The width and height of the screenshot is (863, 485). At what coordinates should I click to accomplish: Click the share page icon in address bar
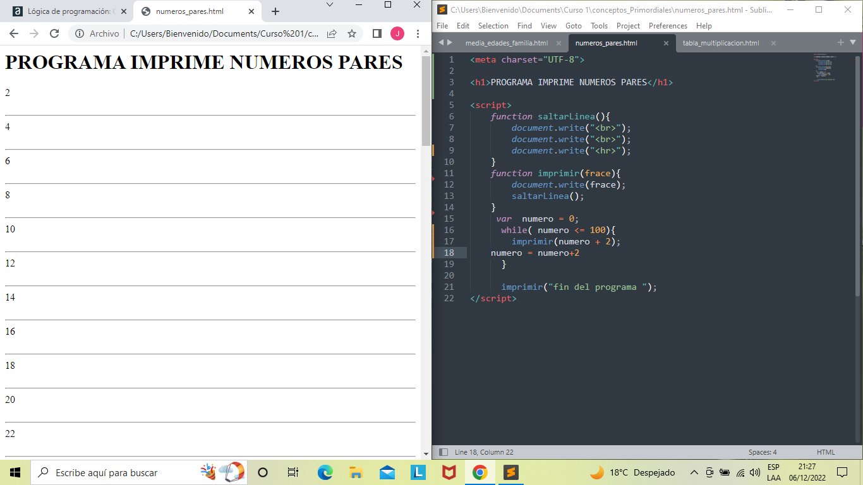332,33
